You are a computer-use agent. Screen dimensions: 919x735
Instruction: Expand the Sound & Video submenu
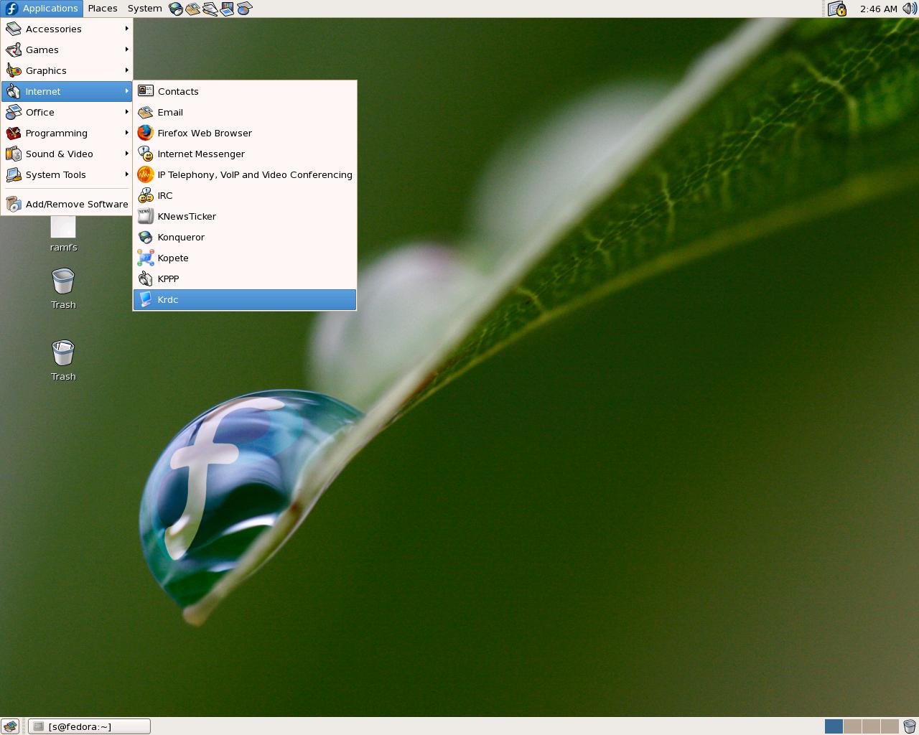point(67,154)
